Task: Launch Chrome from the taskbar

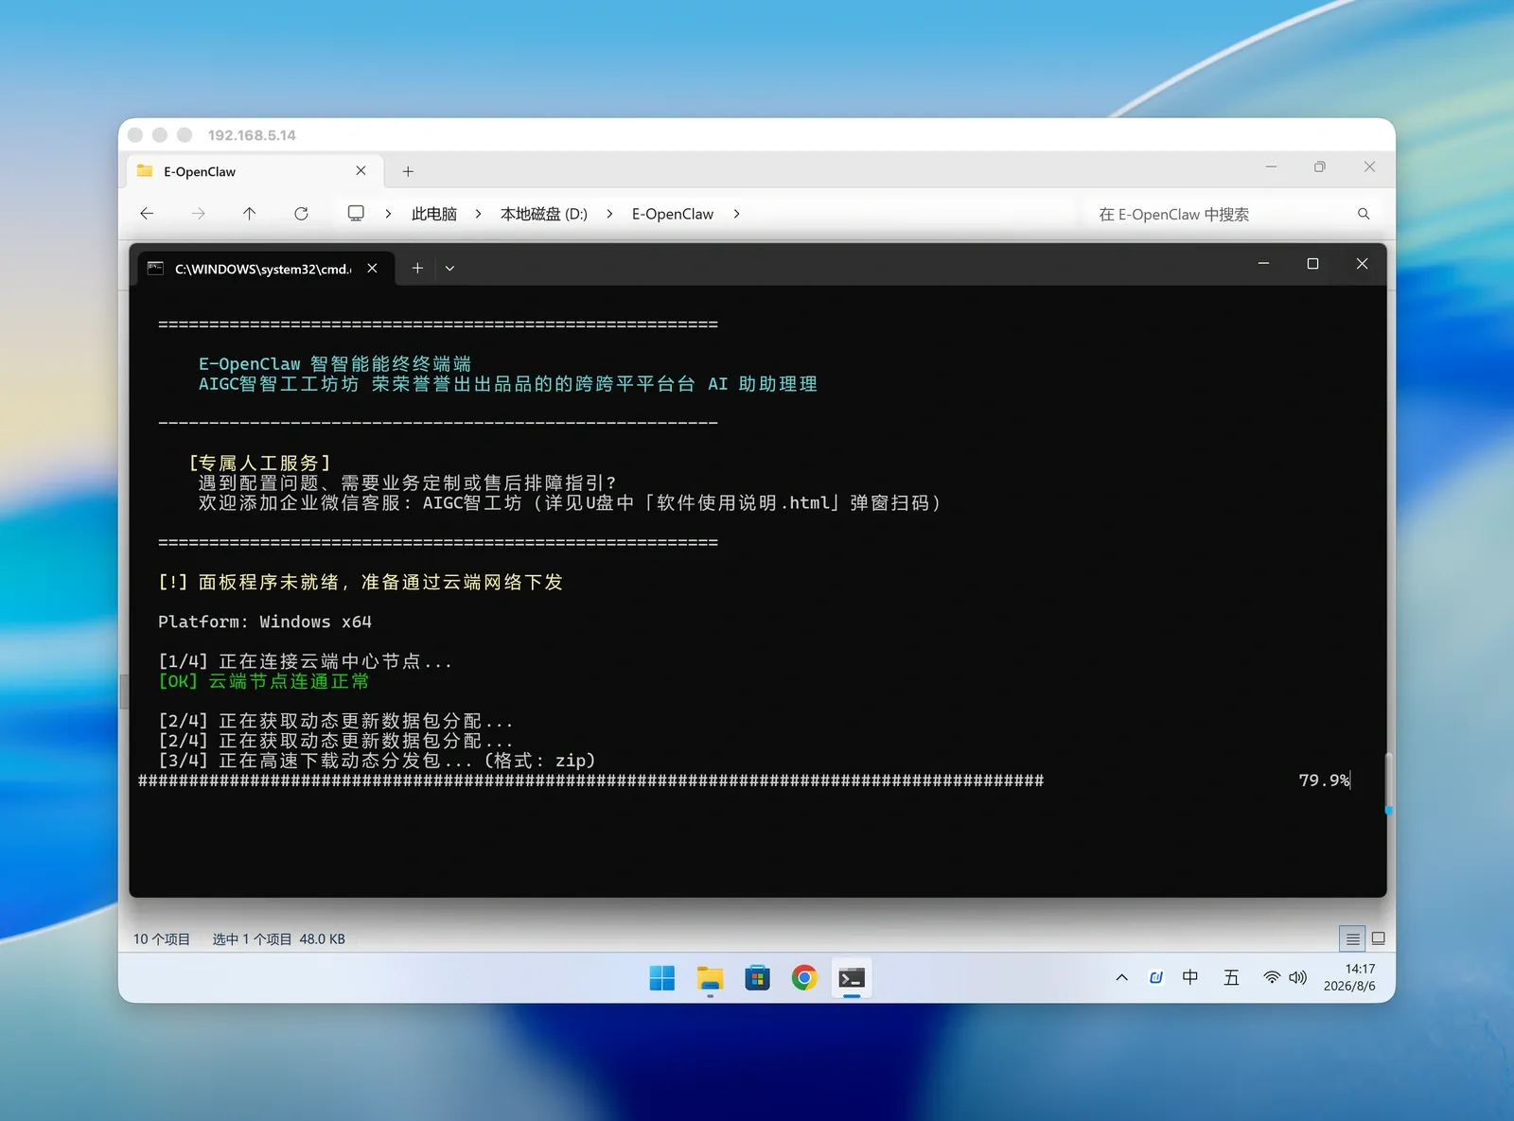Action: pos(804,977)
